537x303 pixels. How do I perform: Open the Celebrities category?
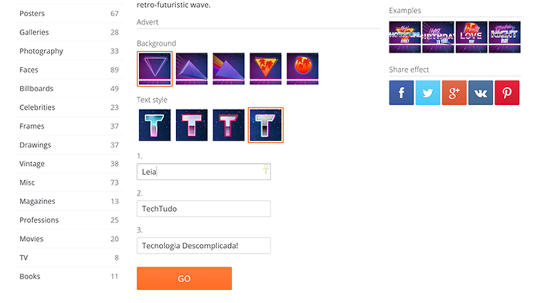(x=69, y=108)
